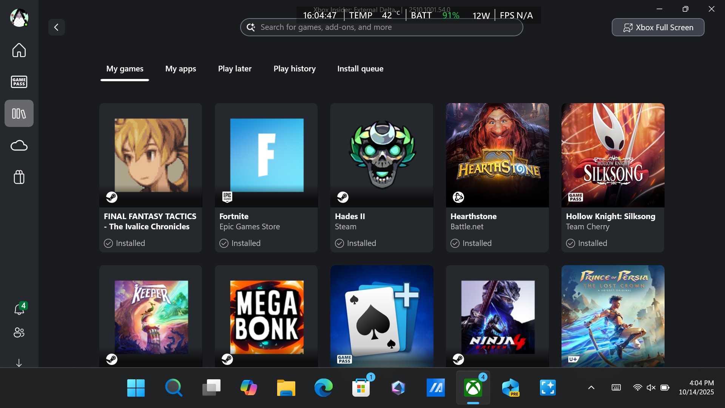Expand sidebar with the down arrow
The width and height of the screenshot is (725, 408).
(19, 363)
